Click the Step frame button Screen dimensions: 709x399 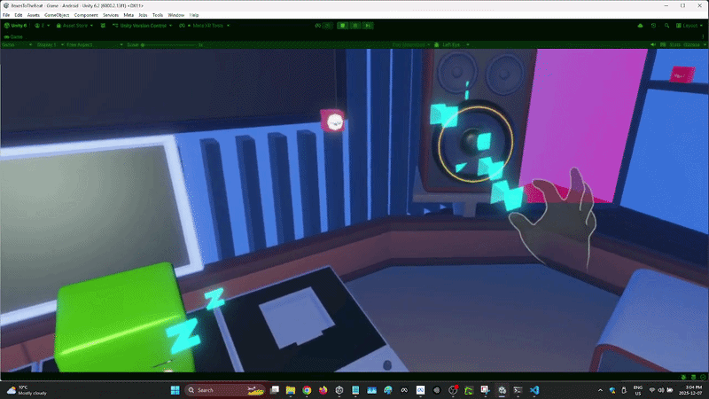tap(368, 26)
